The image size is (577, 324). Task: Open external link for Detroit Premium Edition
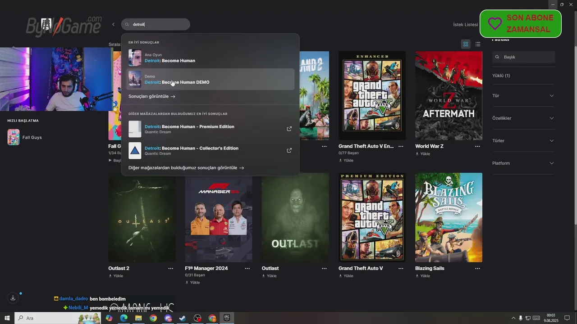289,129
